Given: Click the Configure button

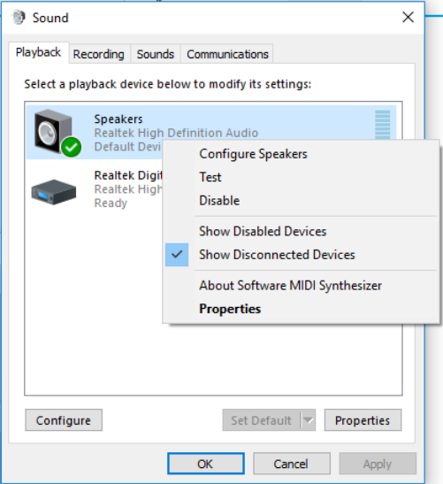Looking at the screenshot, I should click(64, 420).
